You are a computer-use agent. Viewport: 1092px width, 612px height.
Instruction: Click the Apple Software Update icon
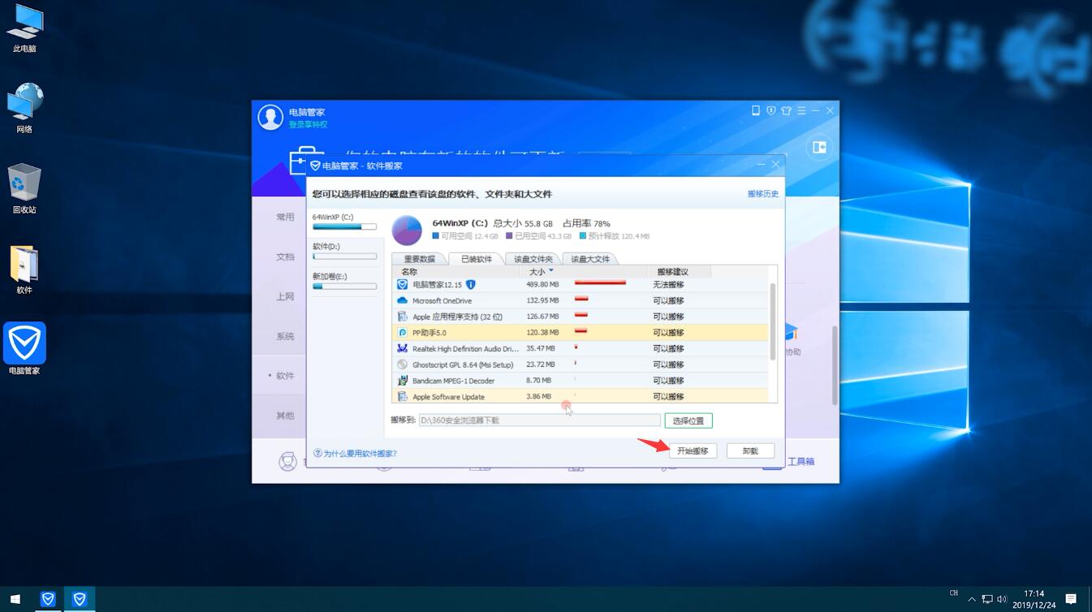pyautogui.click(x=402, y=397)
